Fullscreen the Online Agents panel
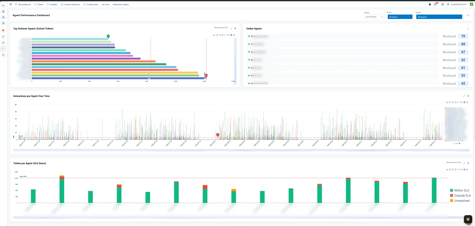This screenshot has width=475, height=226. (468, 28)
